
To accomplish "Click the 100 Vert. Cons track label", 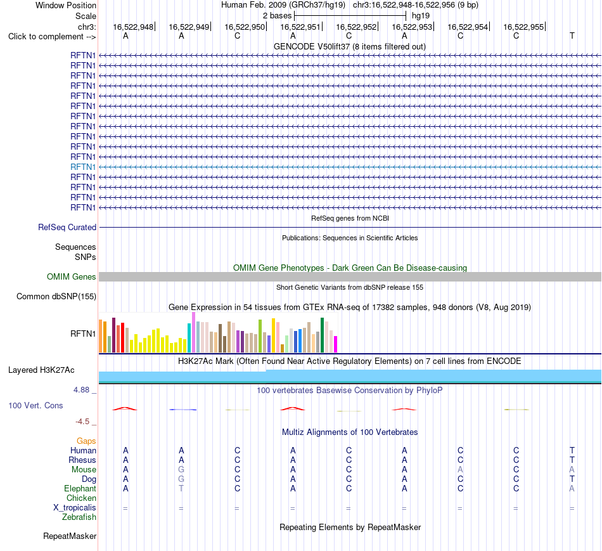I will point(35,405).
